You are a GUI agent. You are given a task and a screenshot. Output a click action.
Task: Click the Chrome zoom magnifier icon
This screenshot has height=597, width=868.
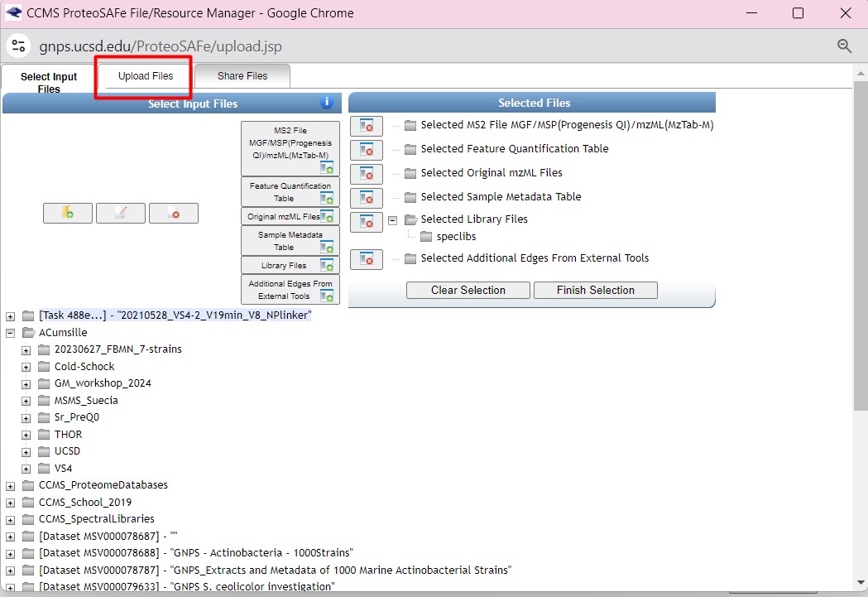(844, 46)
